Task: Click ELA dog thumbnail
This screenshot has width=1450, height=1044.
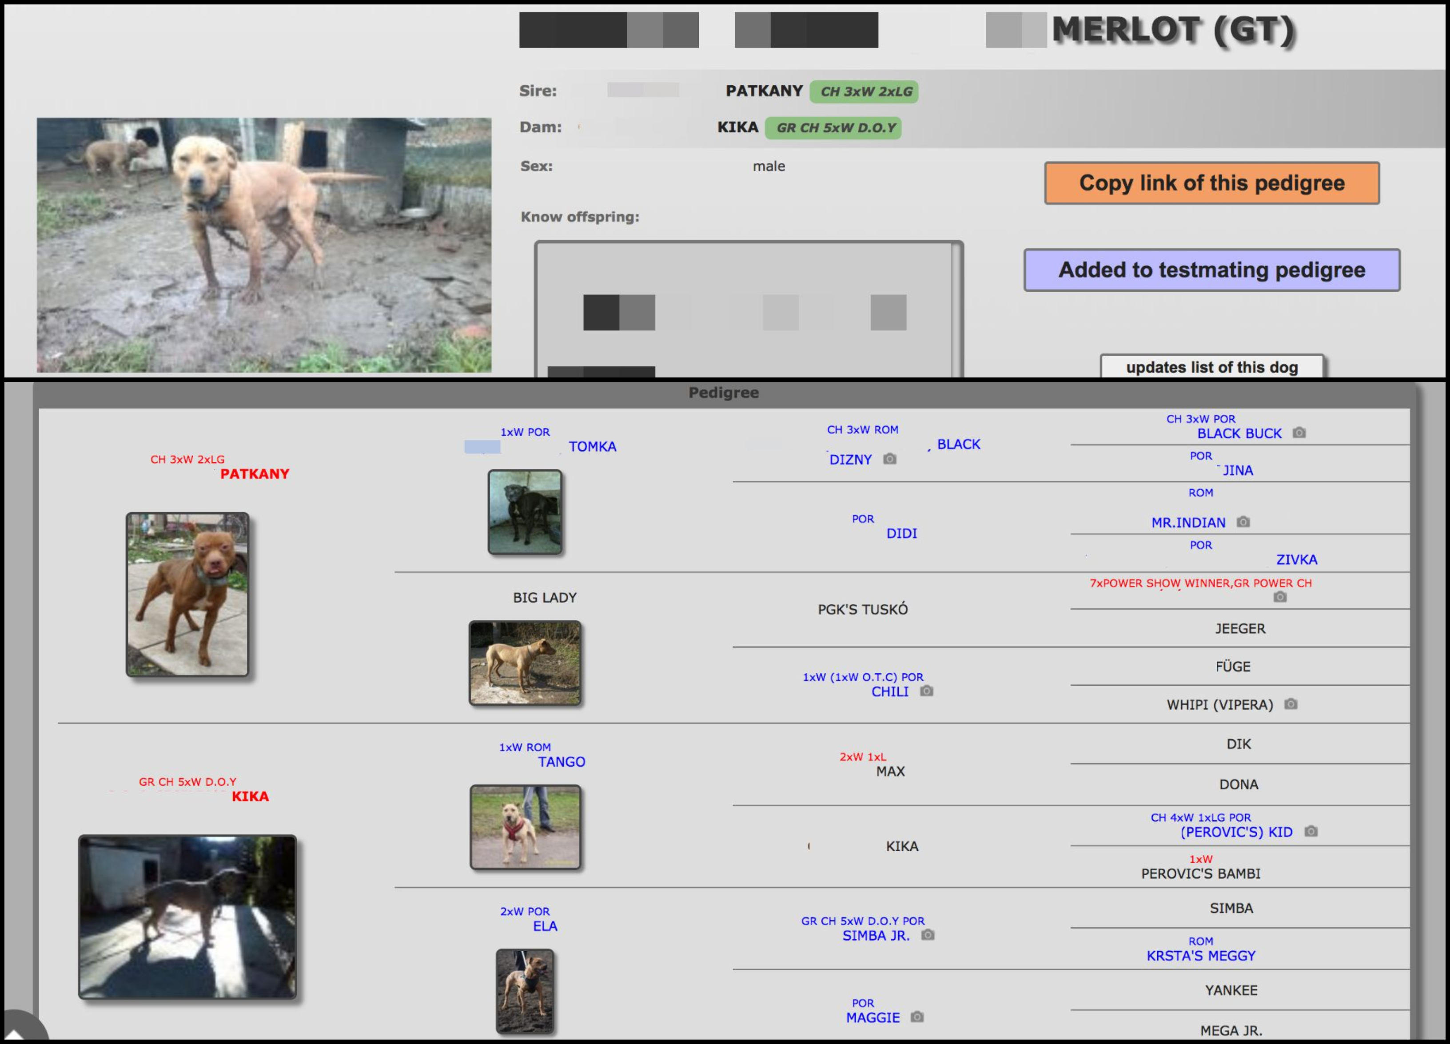Action: pyautogui.click(x=525, y=991)
